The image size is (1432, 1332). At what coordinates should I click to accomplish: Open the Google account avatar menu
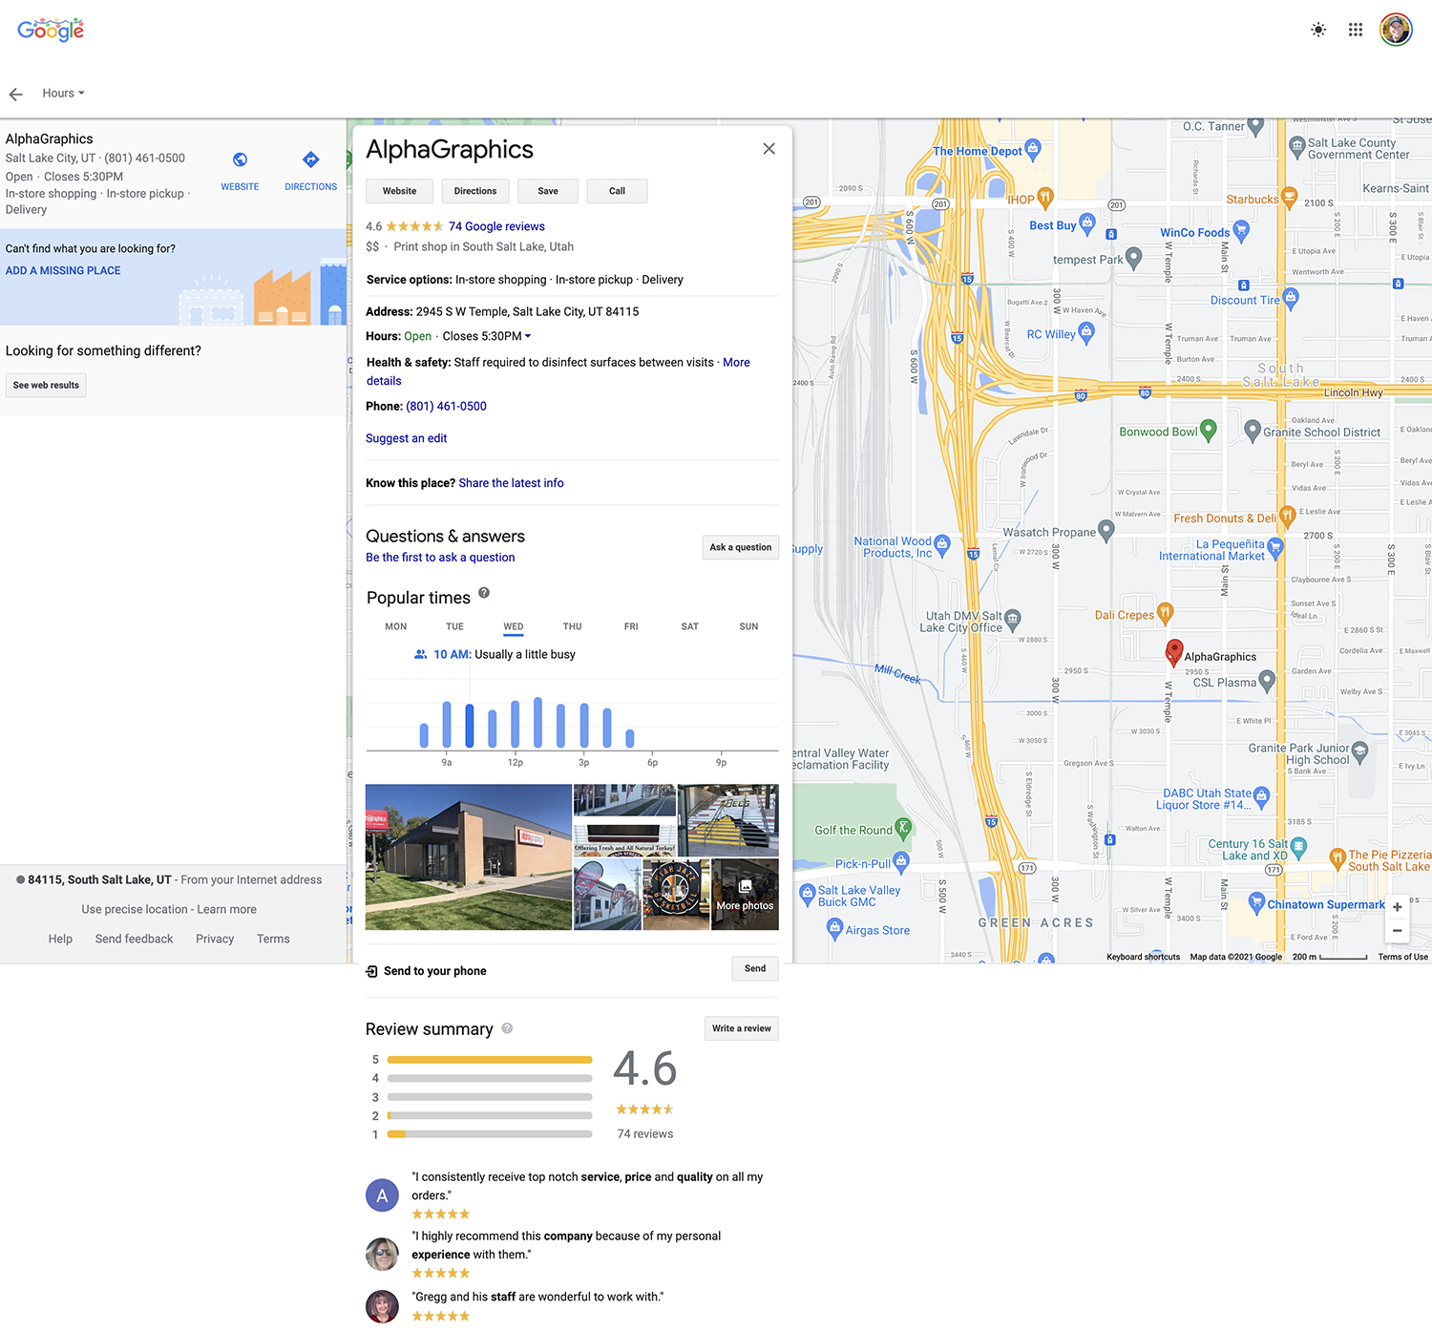(x=1396, y=30)
